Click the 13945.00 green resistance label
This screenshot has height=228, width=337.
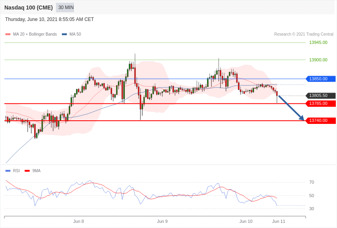click(318, 42)
